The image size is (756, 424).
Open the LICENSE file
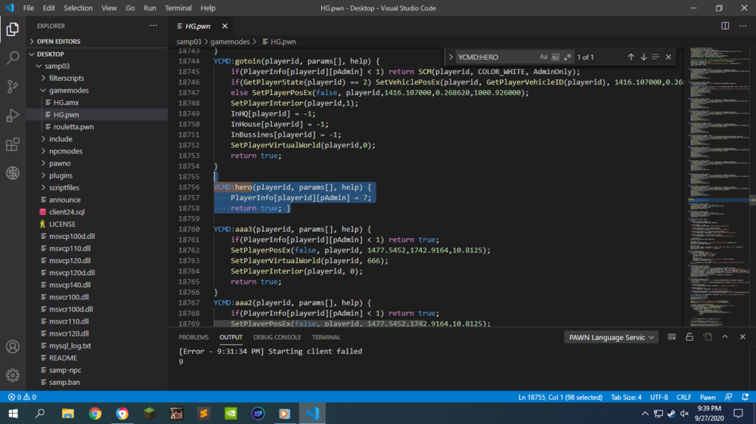click(x=97, y=224)
